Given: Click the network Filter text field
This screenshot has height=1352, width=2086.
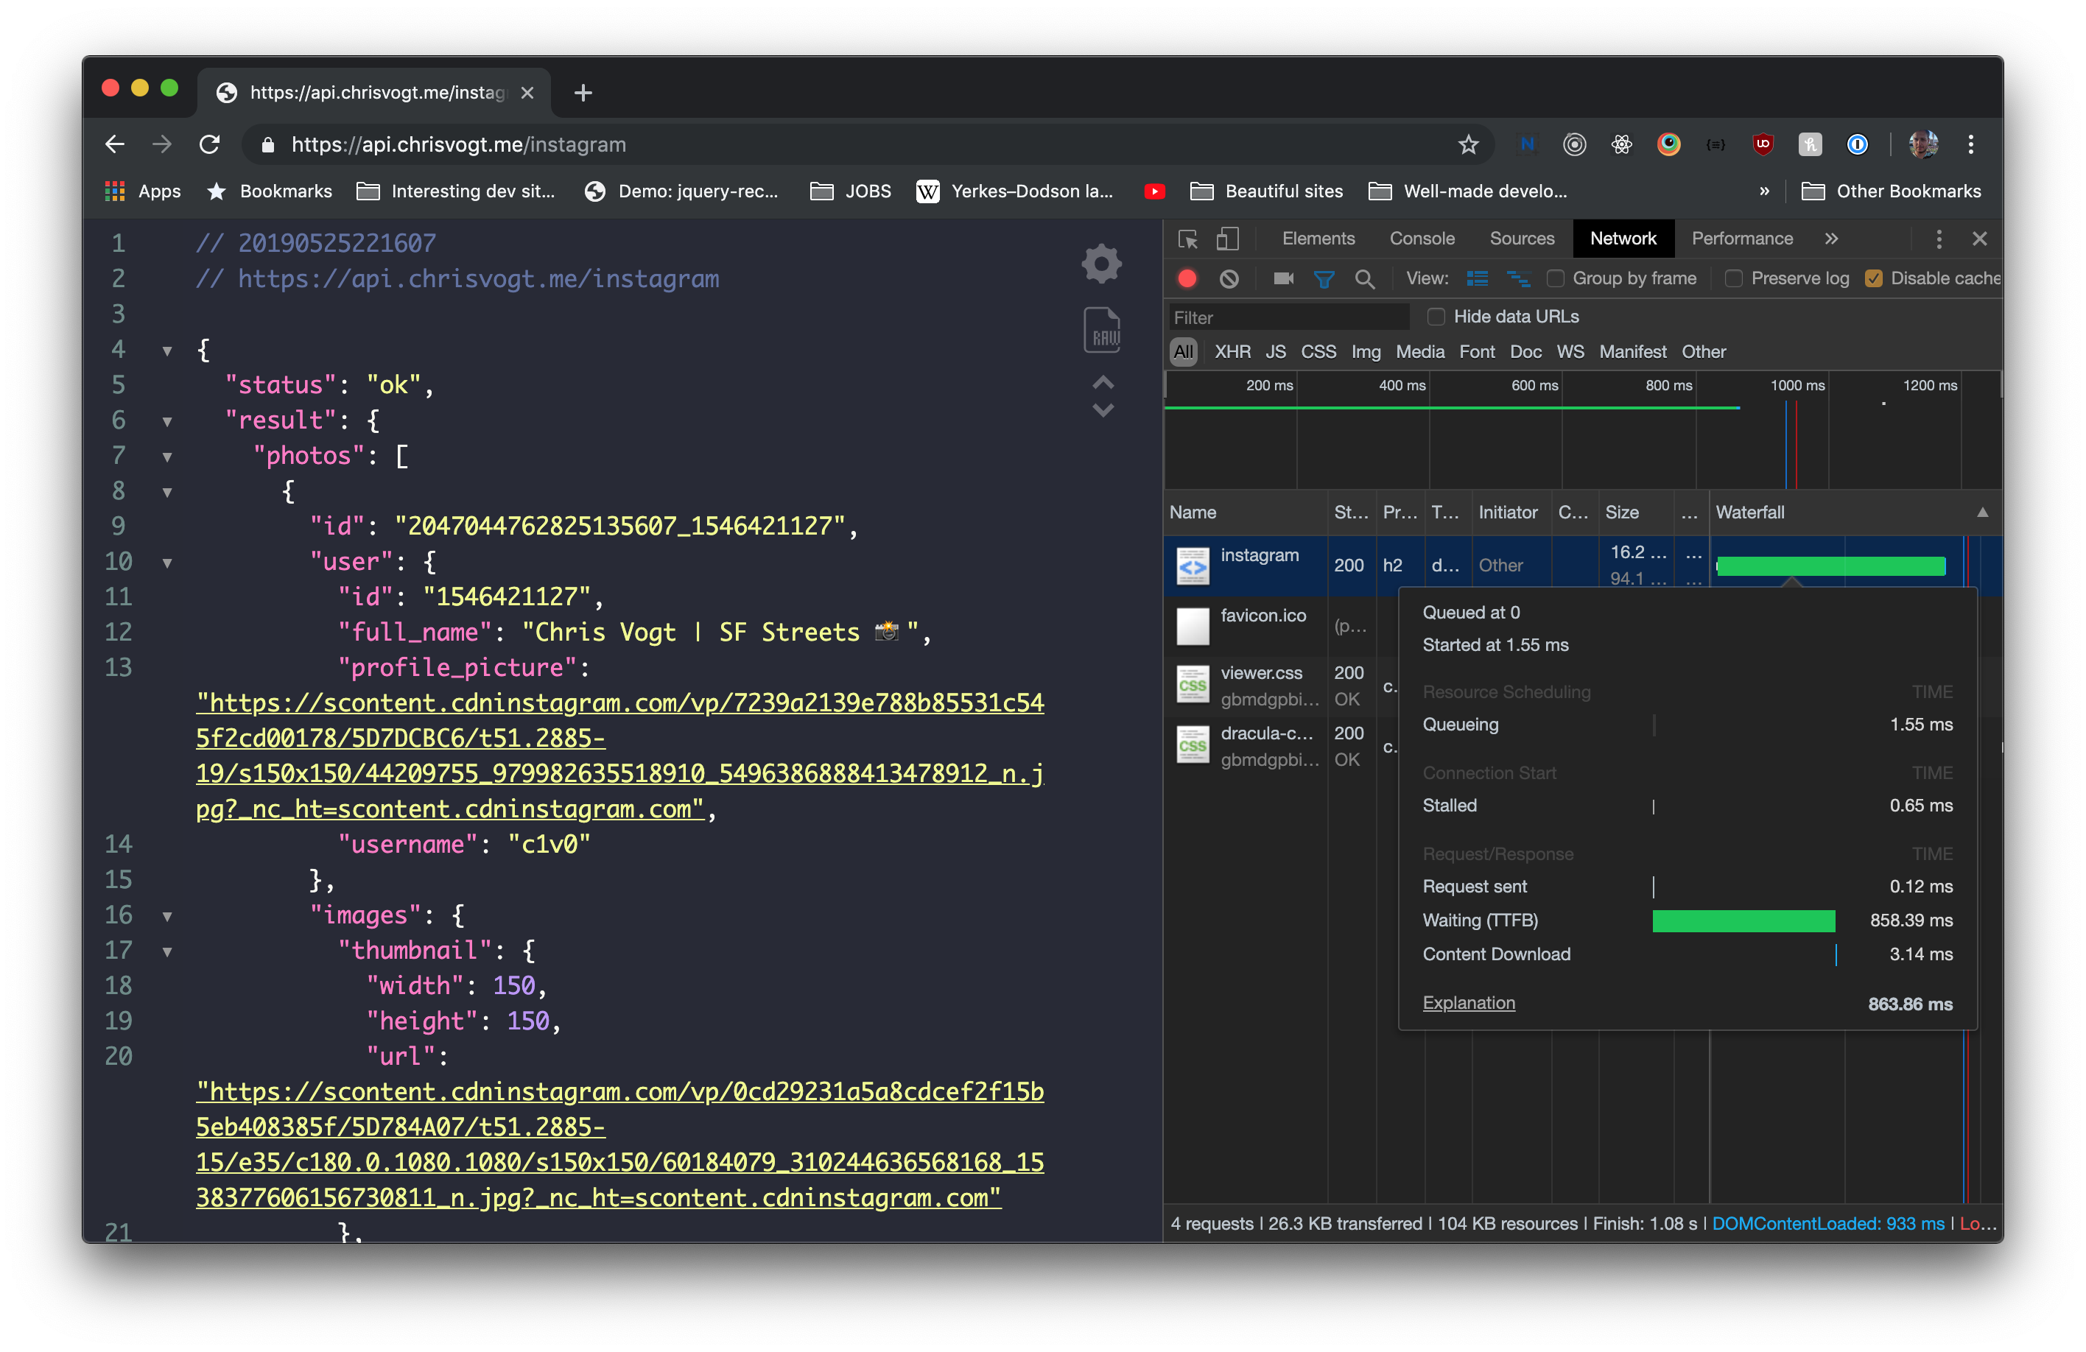Looking at the screenshot, I should point(1287,317).
